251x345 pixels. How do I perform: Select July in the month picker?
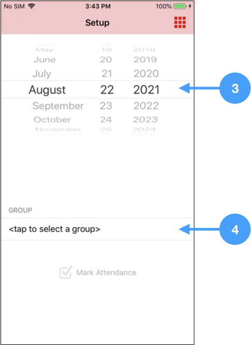tap(42, 74)
